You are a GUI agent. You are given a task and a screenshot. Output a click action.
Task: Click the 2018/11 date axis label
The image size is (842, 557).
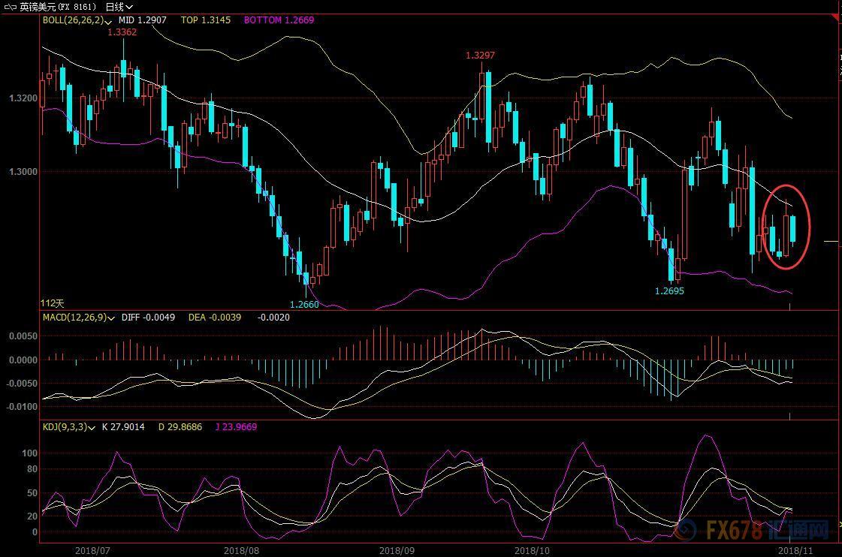(795, 550)
